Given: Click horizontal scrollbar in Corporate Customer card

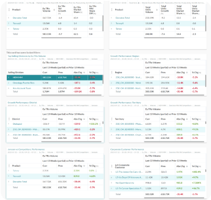Looking at the screenshot, I should (x=174, y=198).
